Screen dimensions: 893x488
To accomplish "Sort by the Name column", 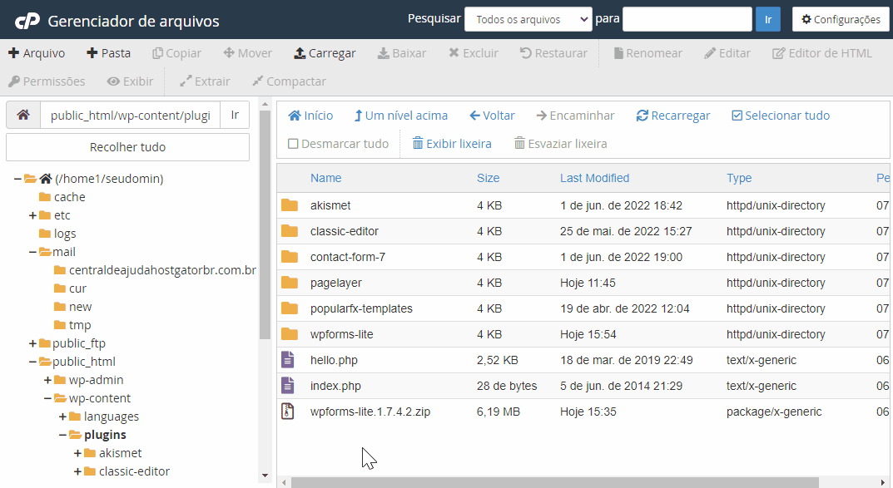I will coord(325,178).
